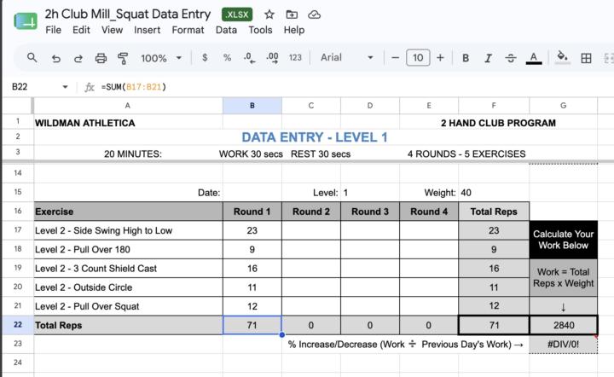
Task: Select row 16 header
Action: tap(18, 211)
